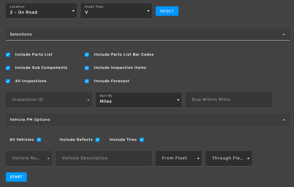Open the From Fleet dropdown
This screenshot has width=294, height=187.
pos(179,158)
